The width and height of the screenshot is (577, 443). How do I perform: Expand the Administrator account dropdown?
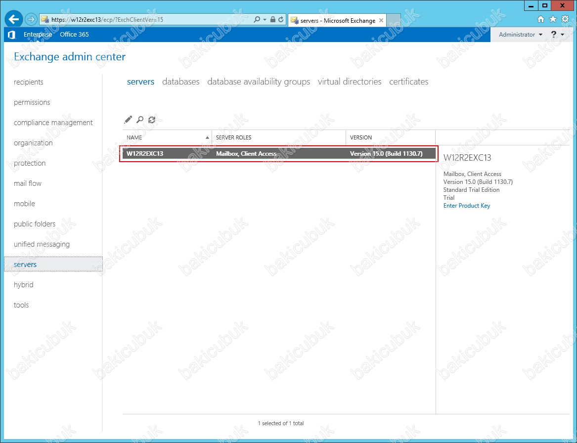coord(520,34)
